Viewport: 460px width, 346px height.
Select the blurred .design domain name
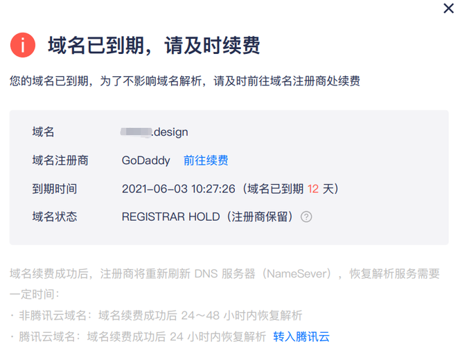click(154, 132)
